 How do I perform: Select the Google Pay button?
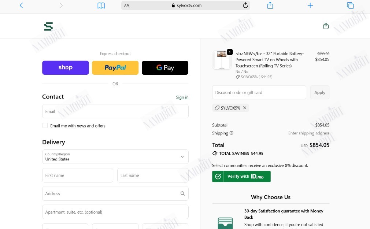coord(165,68)
